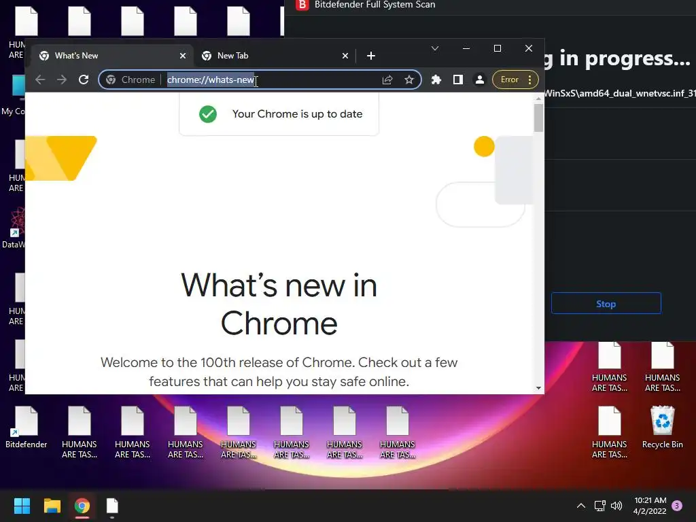Screen dimensions: 696x522
Task: Open the Windows Start menu
Action: 22,506
